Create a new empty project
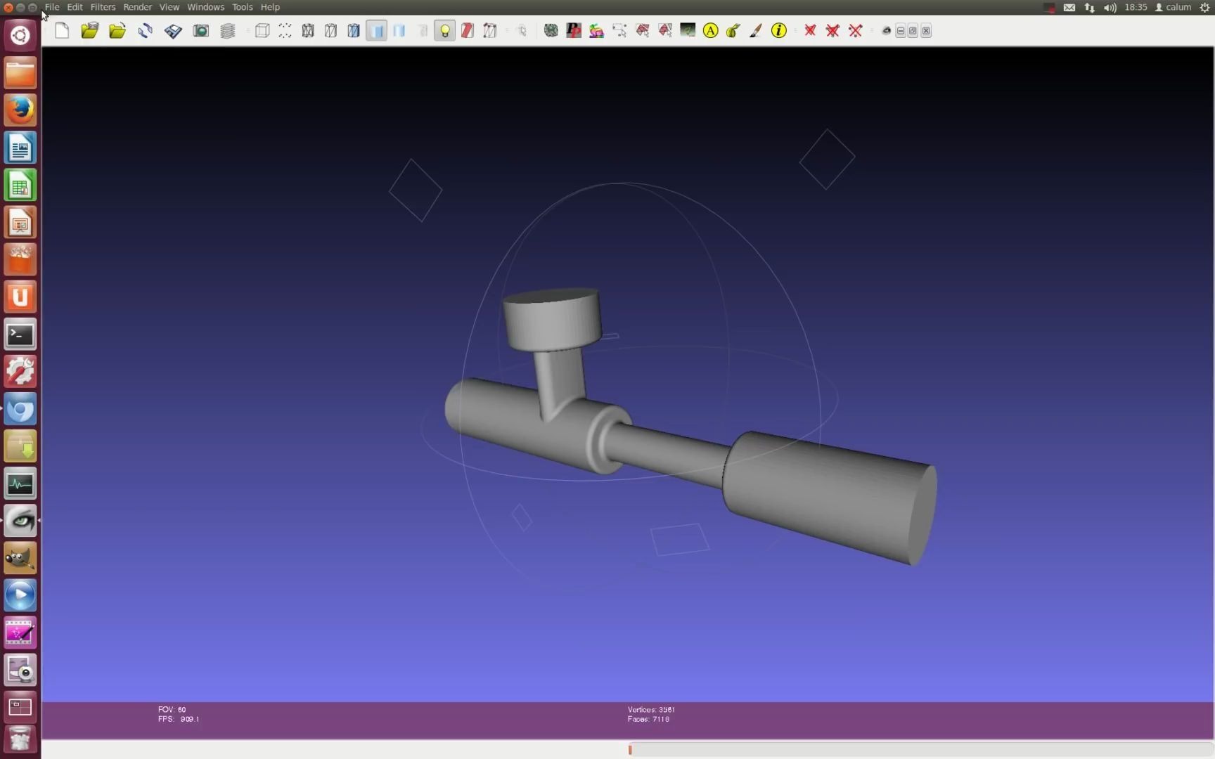The image size is (1215, 759). click(61, 30)
